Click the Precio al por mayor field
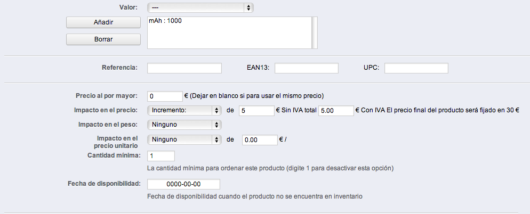The width and height of the screenshot is (530, 214). [x=165, y=96]
